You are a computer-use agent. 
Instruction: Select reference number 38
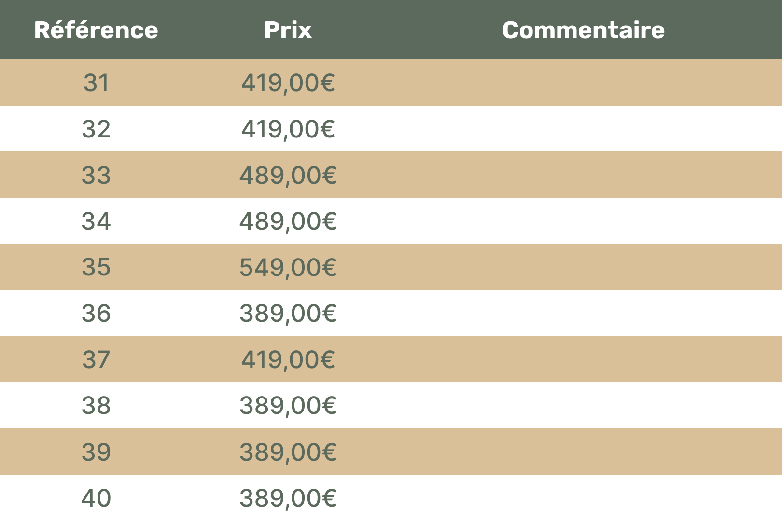click(96, 405)
